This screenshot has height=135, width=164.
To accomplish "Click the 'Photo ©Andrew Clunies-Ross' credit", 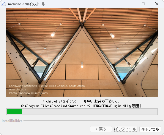I will (28, 93).
